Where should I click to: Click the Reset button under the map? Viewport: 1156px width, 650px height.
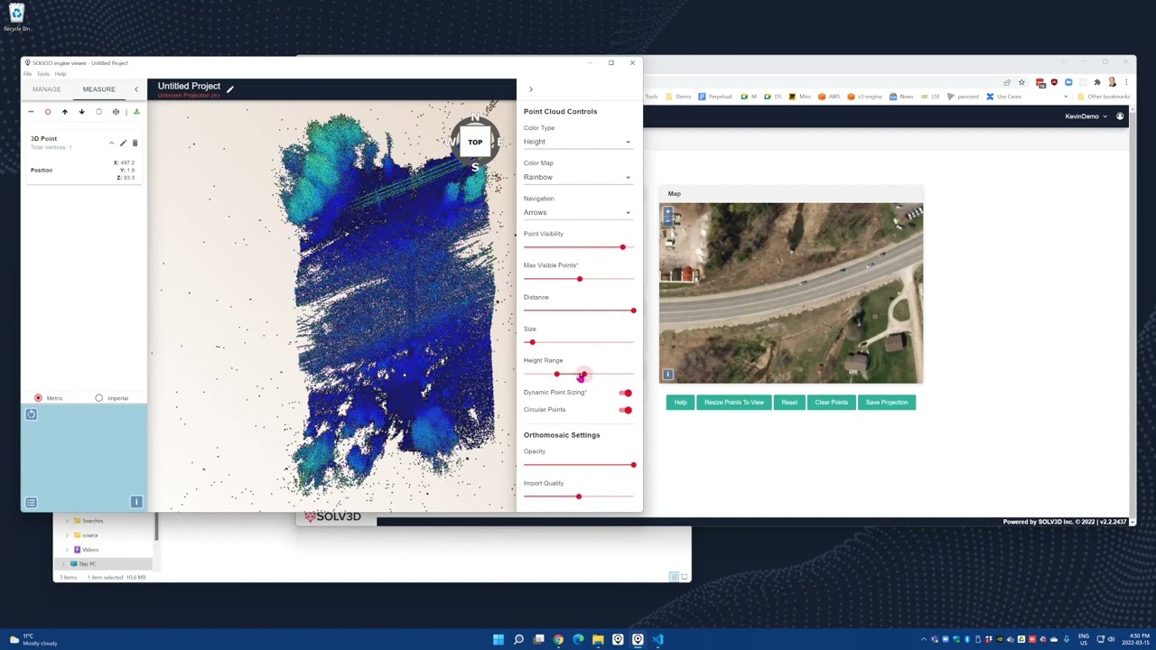pos(789,403)
